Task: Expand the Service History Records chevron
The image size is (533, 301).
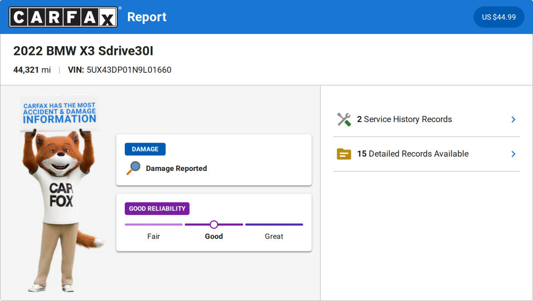Action: point(513,119)
